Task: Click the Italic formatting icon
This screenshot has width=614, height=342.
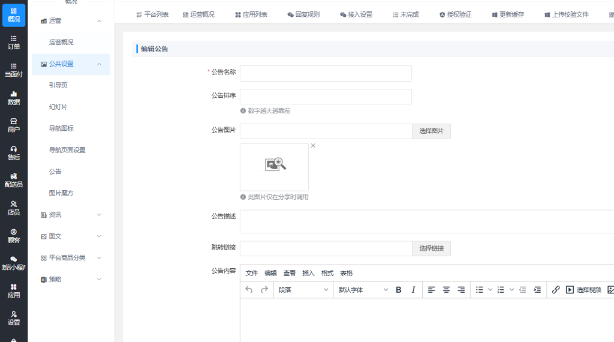Action: point(413,290)
